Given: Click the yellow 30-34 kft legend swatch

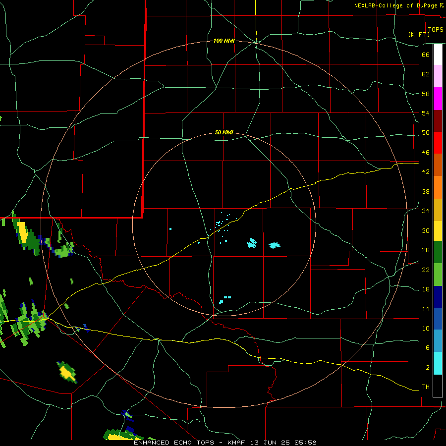Looking at the screenshot, I should point(438,231).
